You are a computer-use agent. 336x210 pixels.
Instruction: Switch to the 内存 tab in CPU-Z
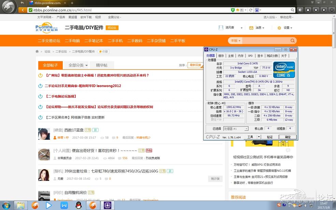pyautogui.click(x=240, y=56)
